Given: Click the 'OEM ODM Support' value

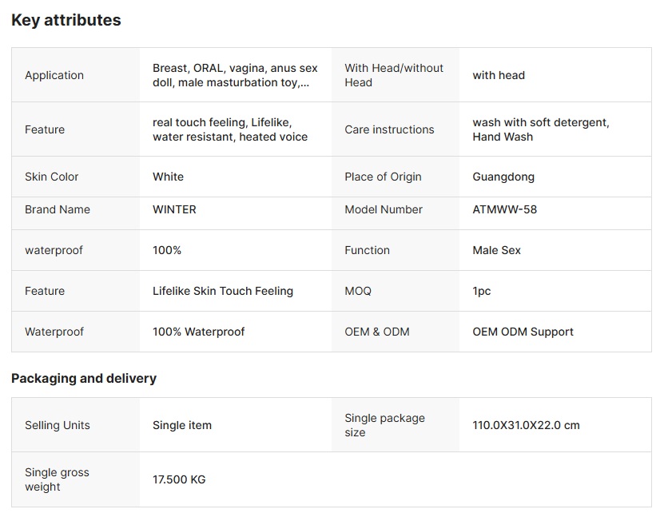Looking at the screenshot, I should (523, 332).
